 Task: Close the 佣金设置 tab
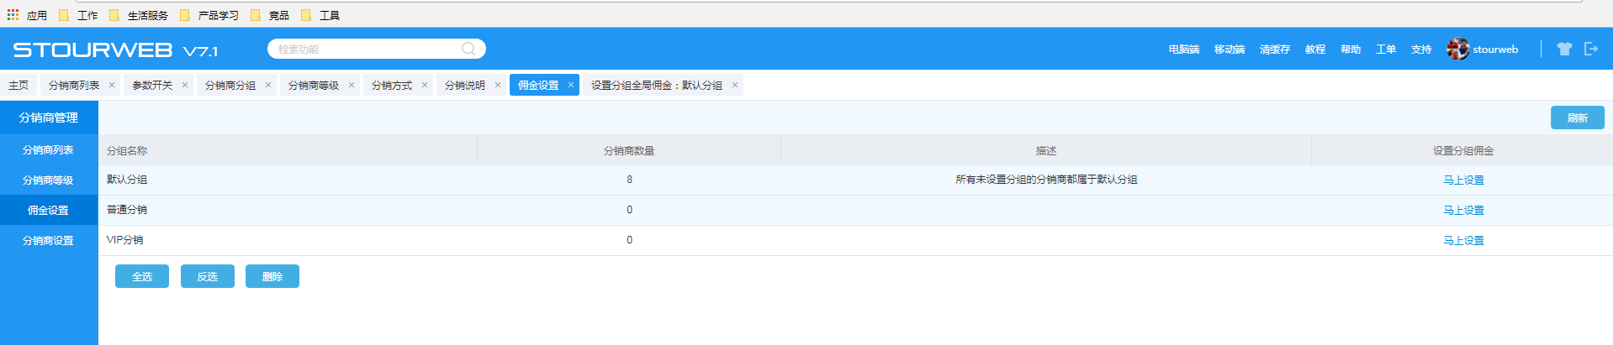571,85
